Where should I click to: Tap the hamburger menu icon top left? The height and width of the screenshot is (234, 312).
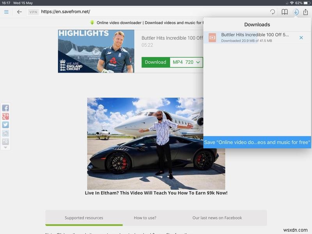pos(6,12)
